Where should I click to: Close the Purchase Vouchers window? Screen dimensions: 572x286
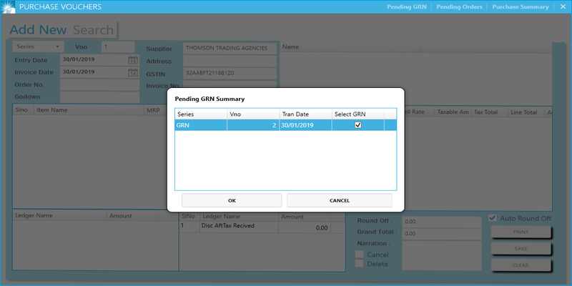coord(563,7)
